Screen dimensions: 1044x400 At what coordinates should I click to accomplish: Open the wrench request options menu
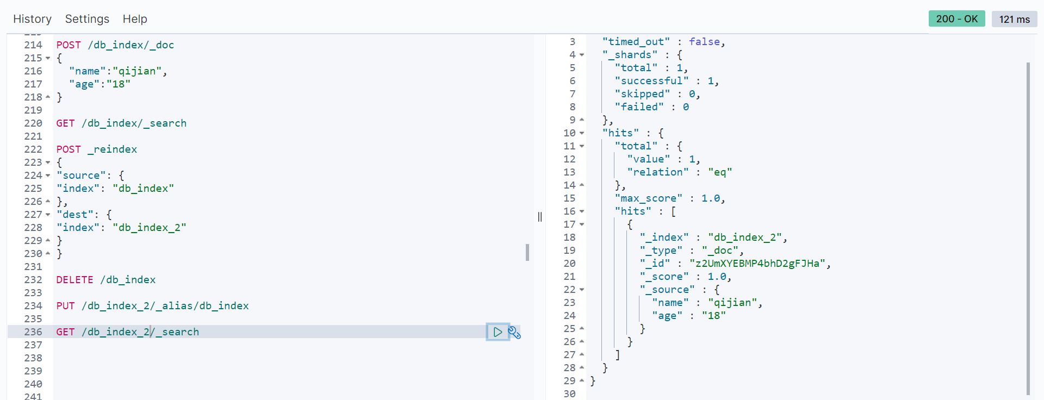[514, 332]
